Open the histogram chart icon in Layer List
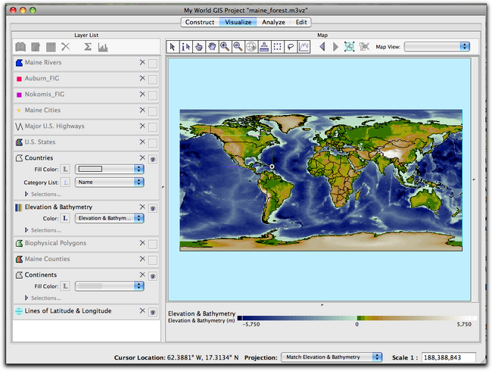The width and height of the screenshot is (492, 371). [102, 47]
